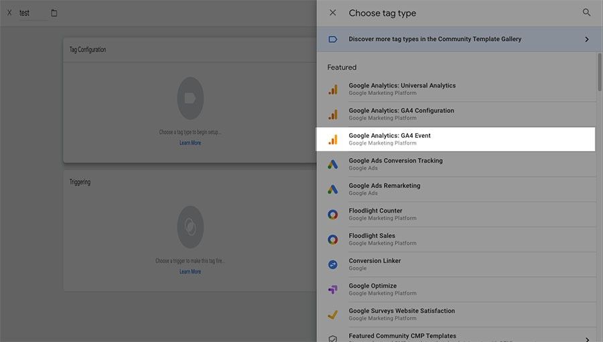603x342 pixels.
Task: Click the Community Template Gallery tag icon
Action: point(332,39)
